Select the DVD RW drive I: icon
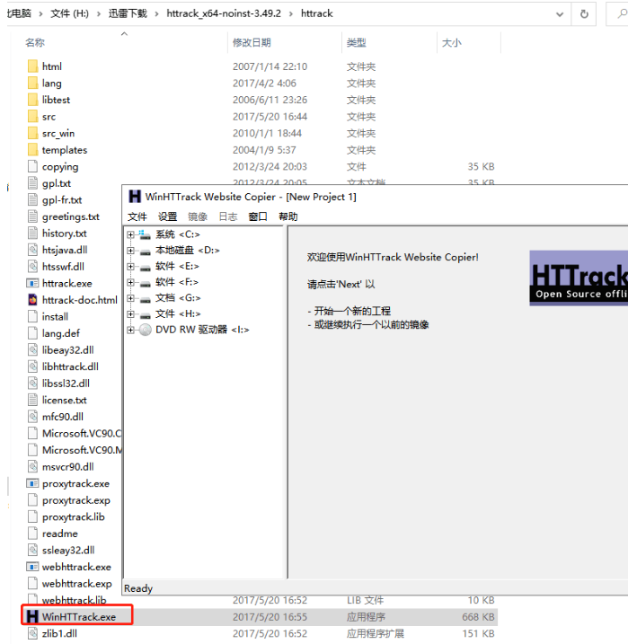The width and height of the screenshot is (628, 644). click(x=146, y=330)
